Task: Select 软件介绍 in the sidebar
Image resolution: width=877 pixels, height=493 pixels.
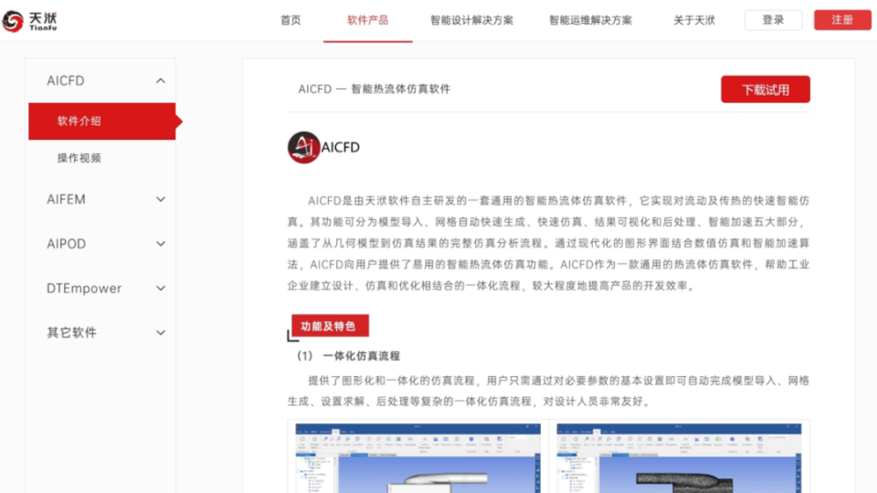Action: coord(101,121)
